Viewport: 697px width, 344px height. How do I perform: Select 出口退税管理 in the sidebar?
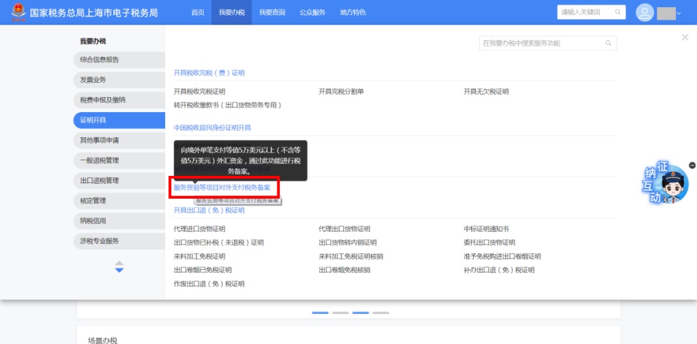[99, 180]
